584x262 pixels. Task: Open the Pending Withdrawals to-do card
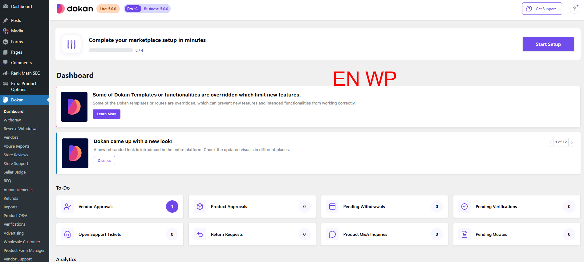click(x=384, y=207)
